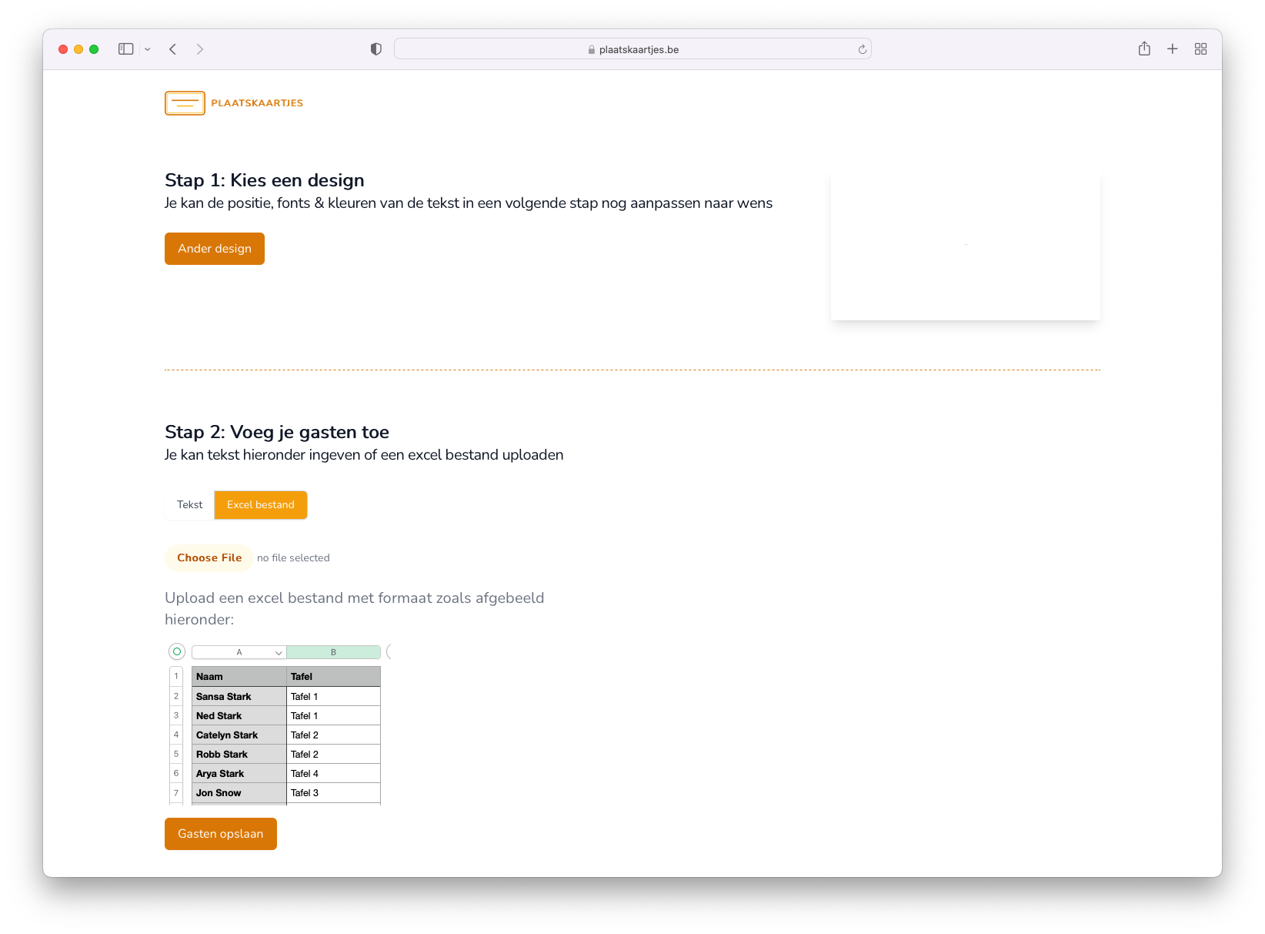Image resolution: width=1265 pixels, height=934 pixels.
Task: Click the 'Jon Snow' cell in example
Action: 239,792
